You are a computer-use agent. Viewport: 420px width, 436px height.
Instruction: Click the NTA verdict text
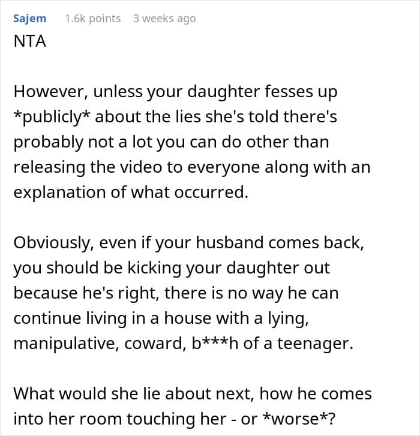pos(30,41)
